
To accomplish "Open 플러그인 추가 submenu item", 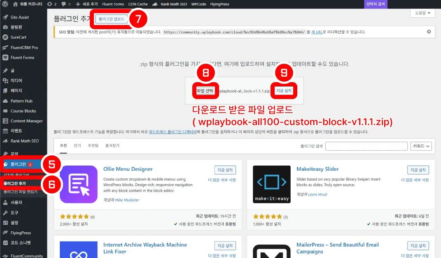I will click(15, 183).
